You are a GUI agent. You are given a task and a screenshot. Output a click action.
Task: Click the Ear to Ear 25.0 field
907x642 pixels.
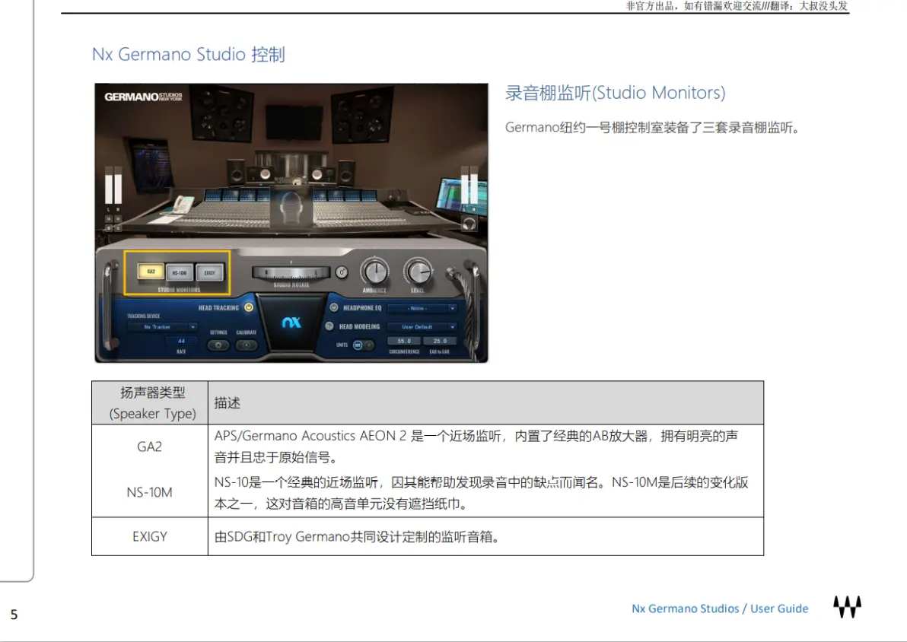point(440,341)
